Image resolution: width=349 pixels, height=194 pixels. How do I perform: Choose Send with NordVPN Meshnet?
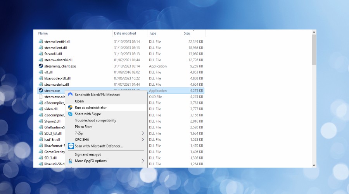[x=97, y=95]
